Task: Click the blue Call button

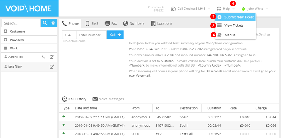Action: (x=115, y=35)
